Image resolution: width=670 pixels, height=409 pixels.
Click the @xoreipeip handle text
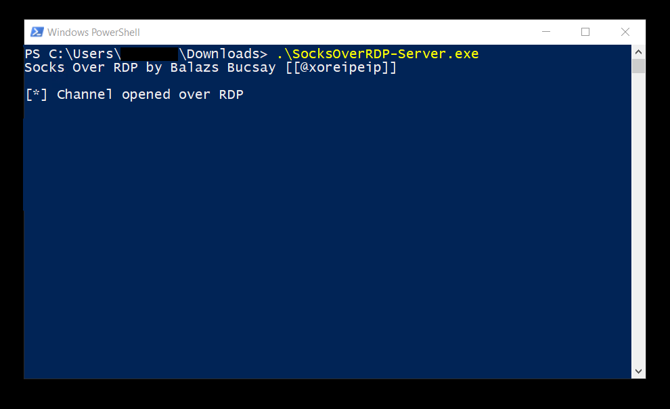point(341,68)
